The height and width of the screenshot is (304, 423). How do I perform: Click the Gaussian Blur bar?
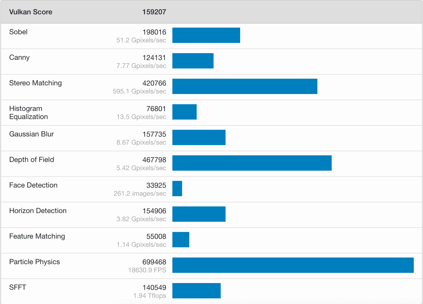coord(199,137)
